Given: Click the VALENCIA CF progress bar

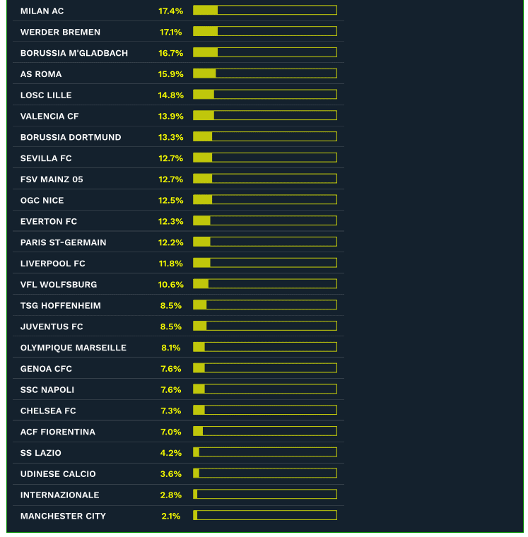Looking at the screenshot, I should click(x=264, y=116).
